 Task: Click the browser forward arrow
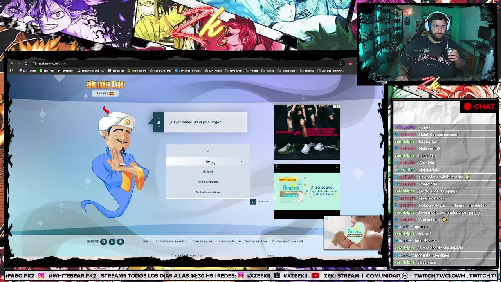click(x=19, y=63)
